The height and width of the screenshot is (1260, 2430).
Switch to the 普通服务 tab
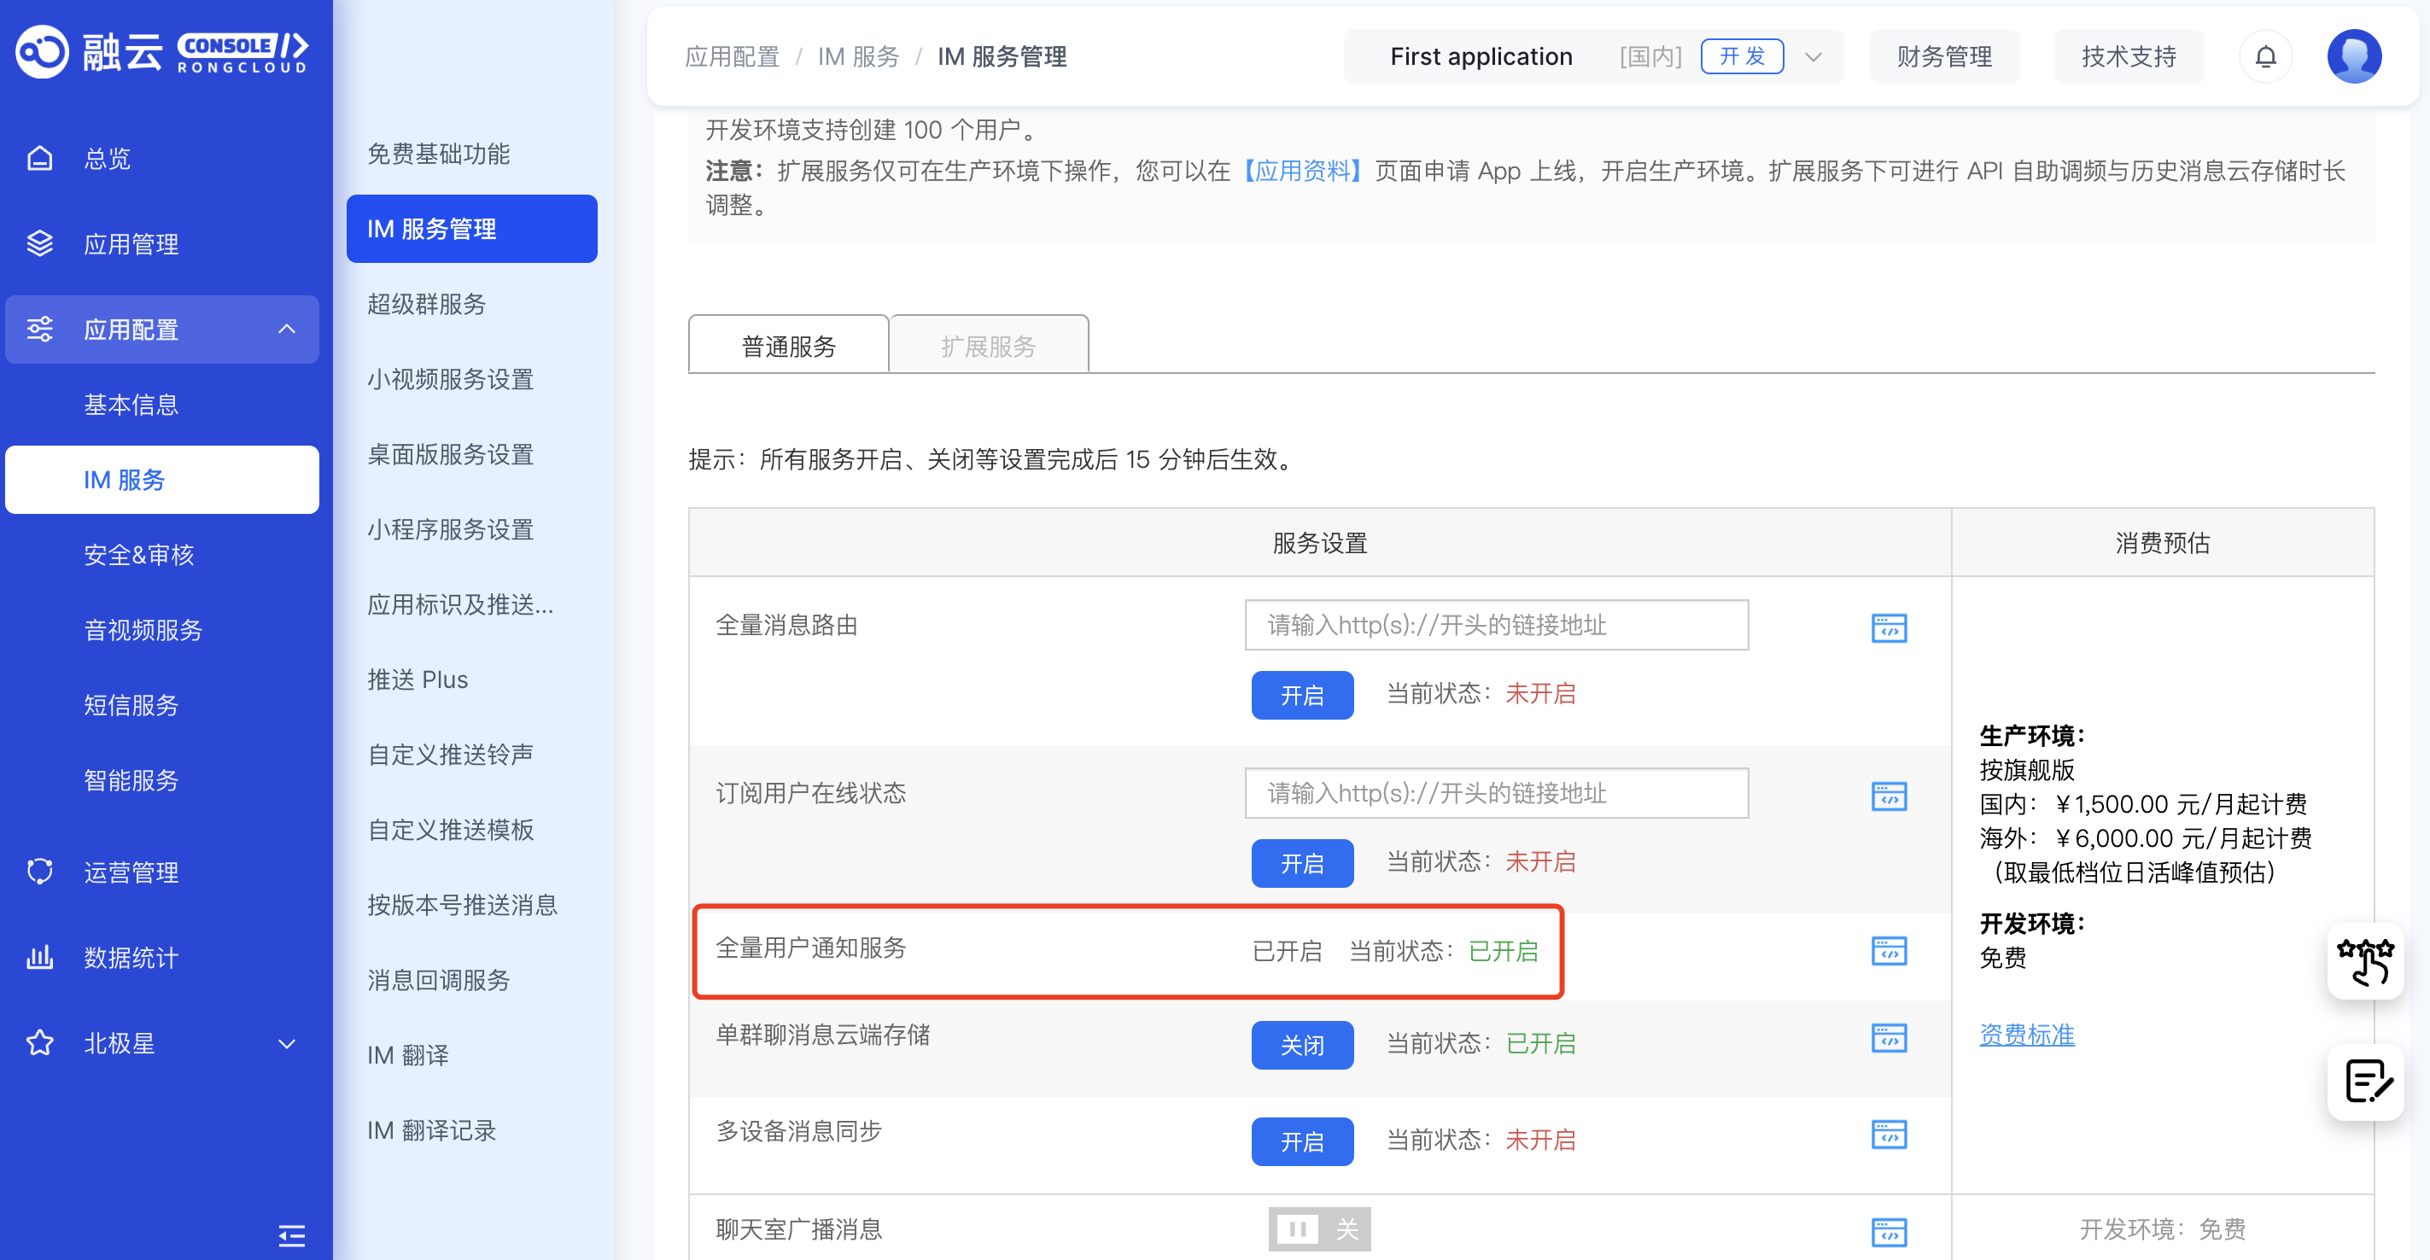click(789, 345)
